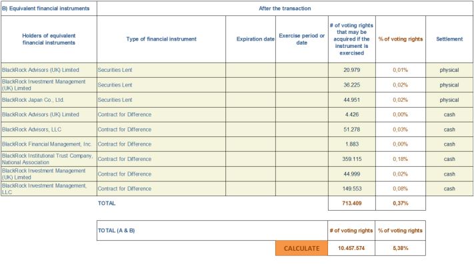Click the 0,37% total percentage cell
Image resolution: width=474 pixels, height=264 pixels.
(401, 203)
